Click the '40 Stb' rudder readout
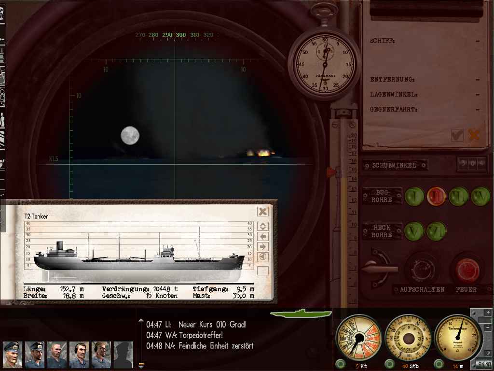 tap(411, 366)
